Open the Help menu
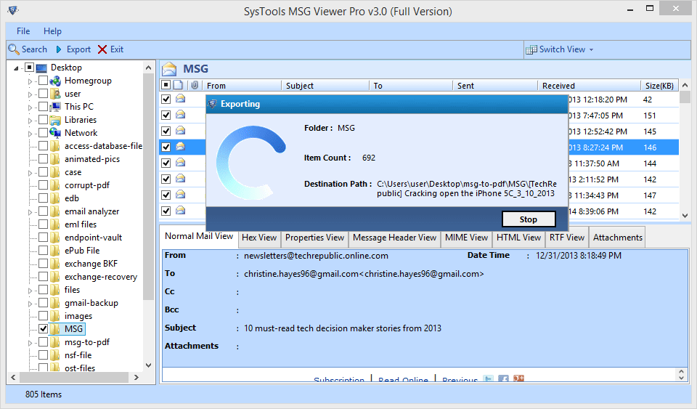The height and width of the screenshot is (409, 697). [52, 31]
